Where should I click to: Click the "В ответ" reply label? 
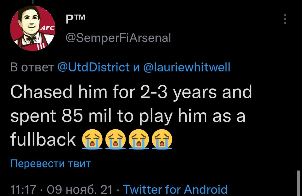(x=32, y=67)
